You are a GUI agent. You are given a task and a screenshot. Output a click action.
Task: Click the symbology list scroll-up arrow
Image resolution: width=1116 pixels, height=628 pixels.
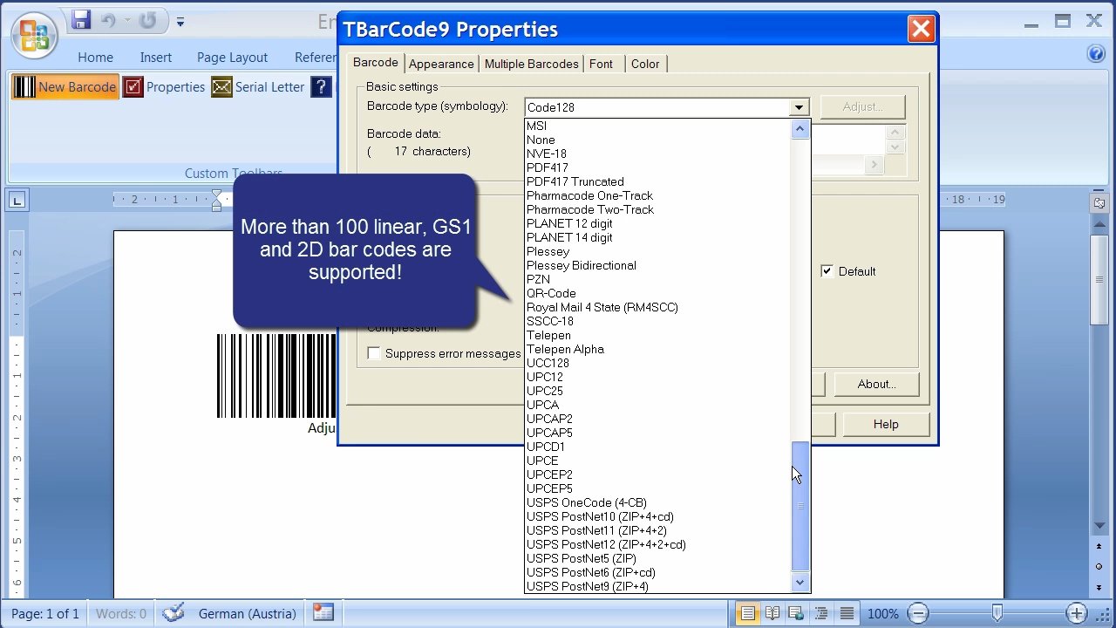pos(800,129)
